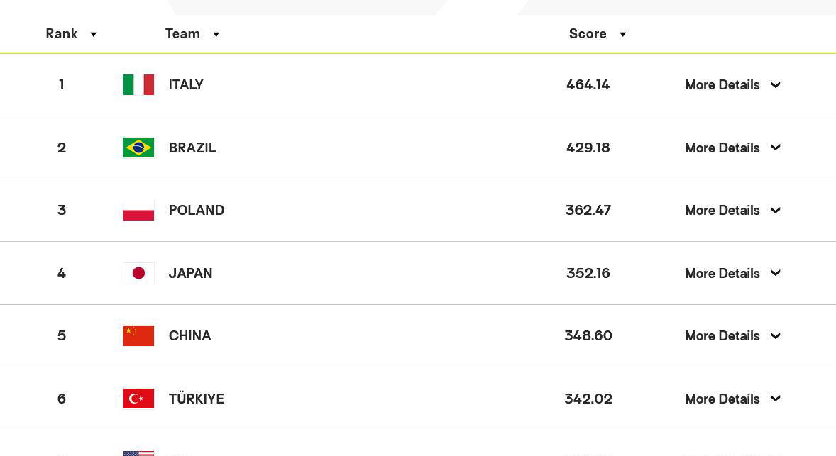Select the BRAZIL team name
836x456 pixels.
pos(192,148)
